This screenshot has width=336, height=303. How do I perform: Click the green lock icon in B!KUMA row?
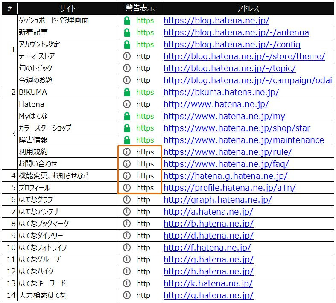(127, 92)
